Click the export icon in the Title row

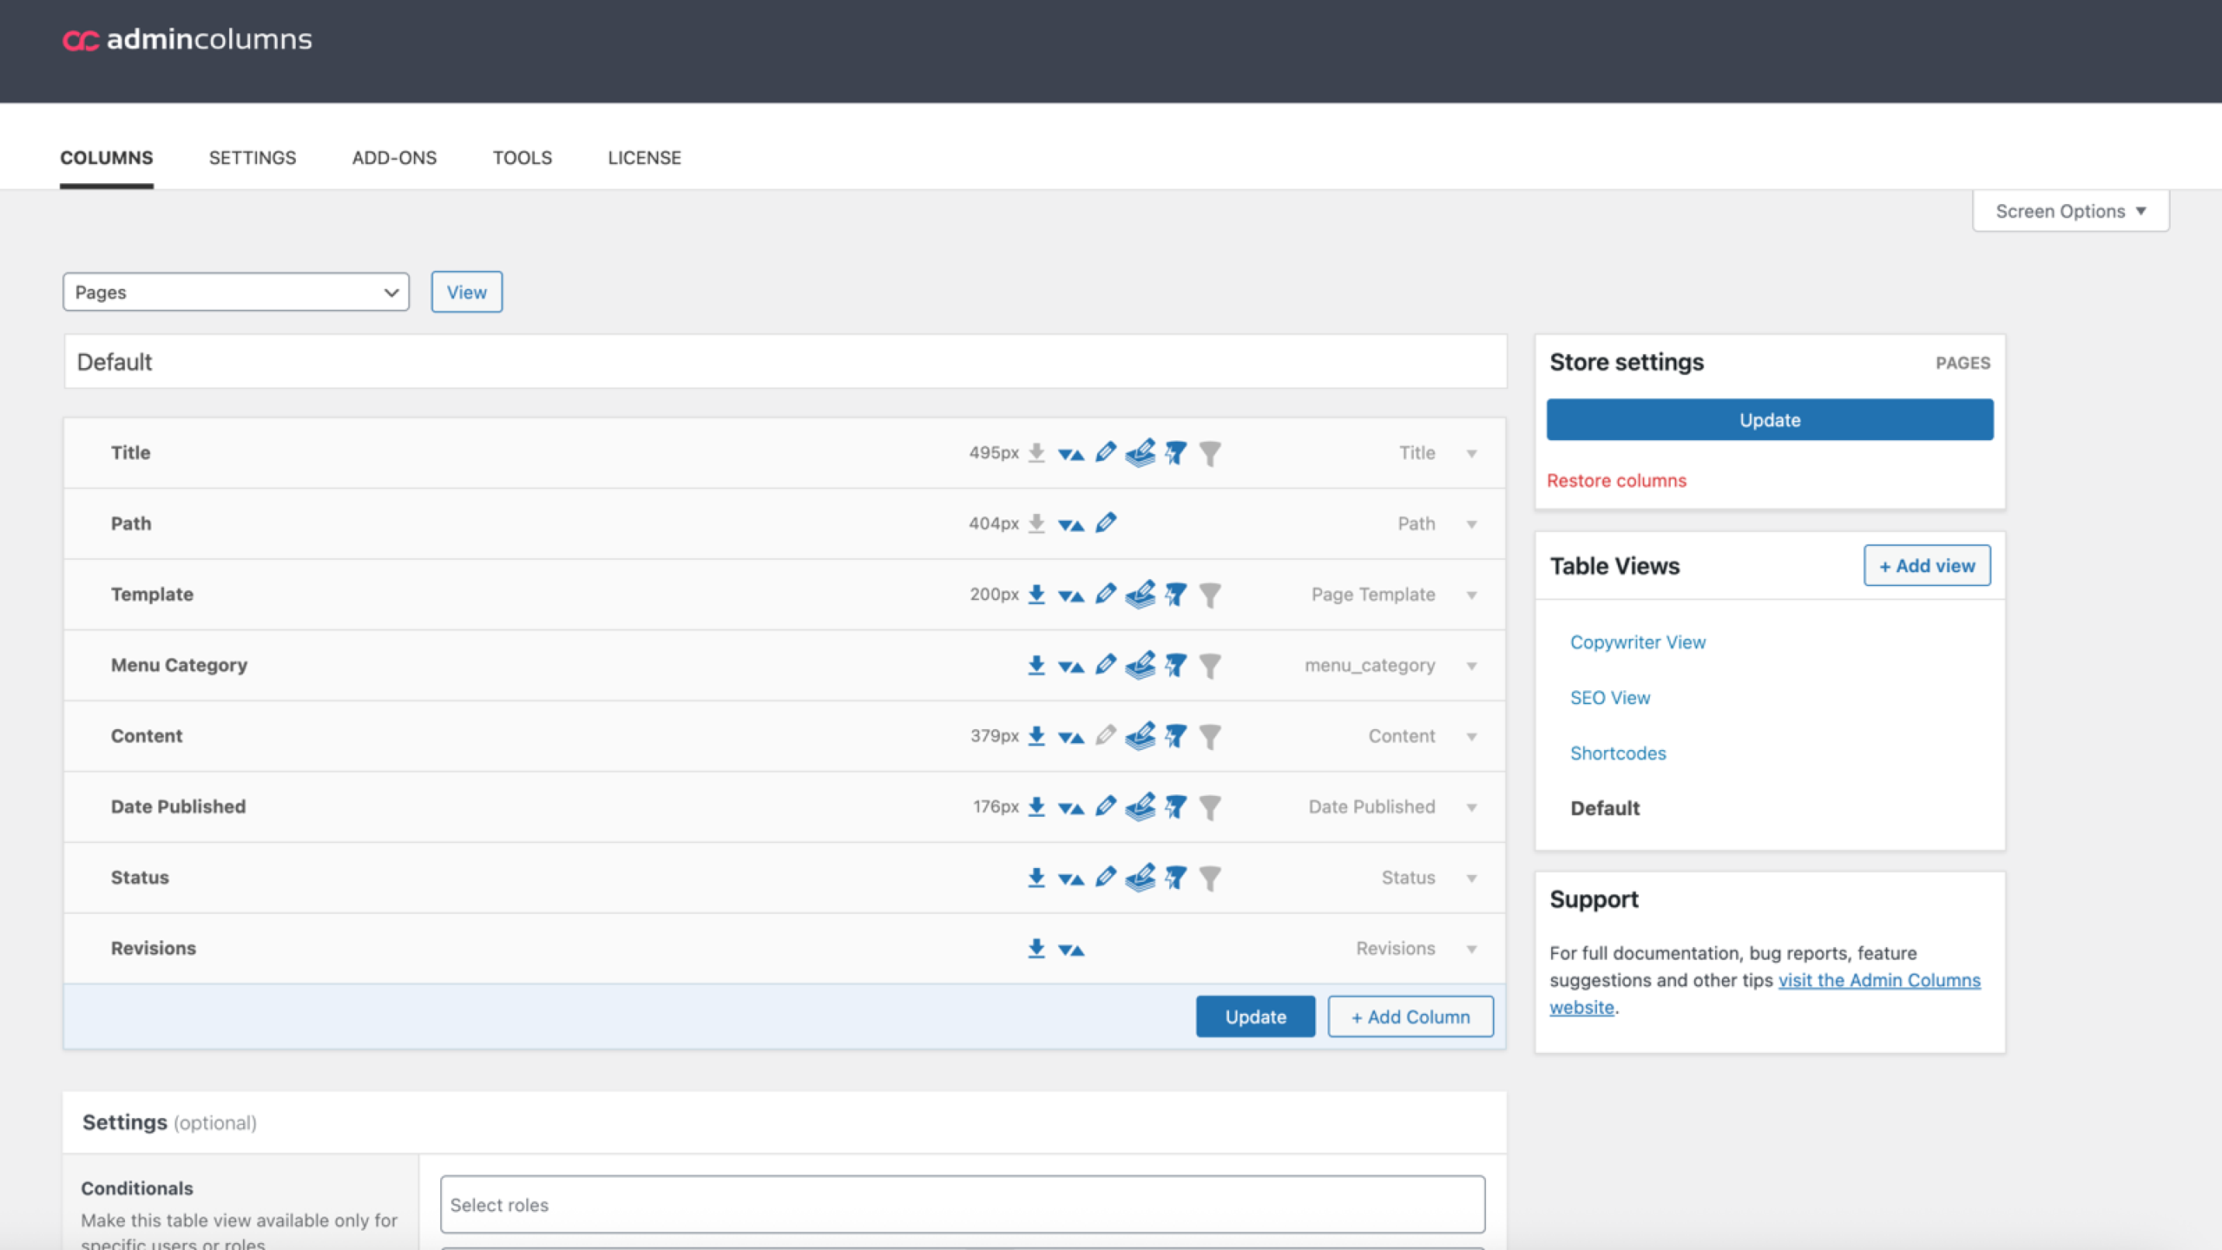(x=1036, y=452)
